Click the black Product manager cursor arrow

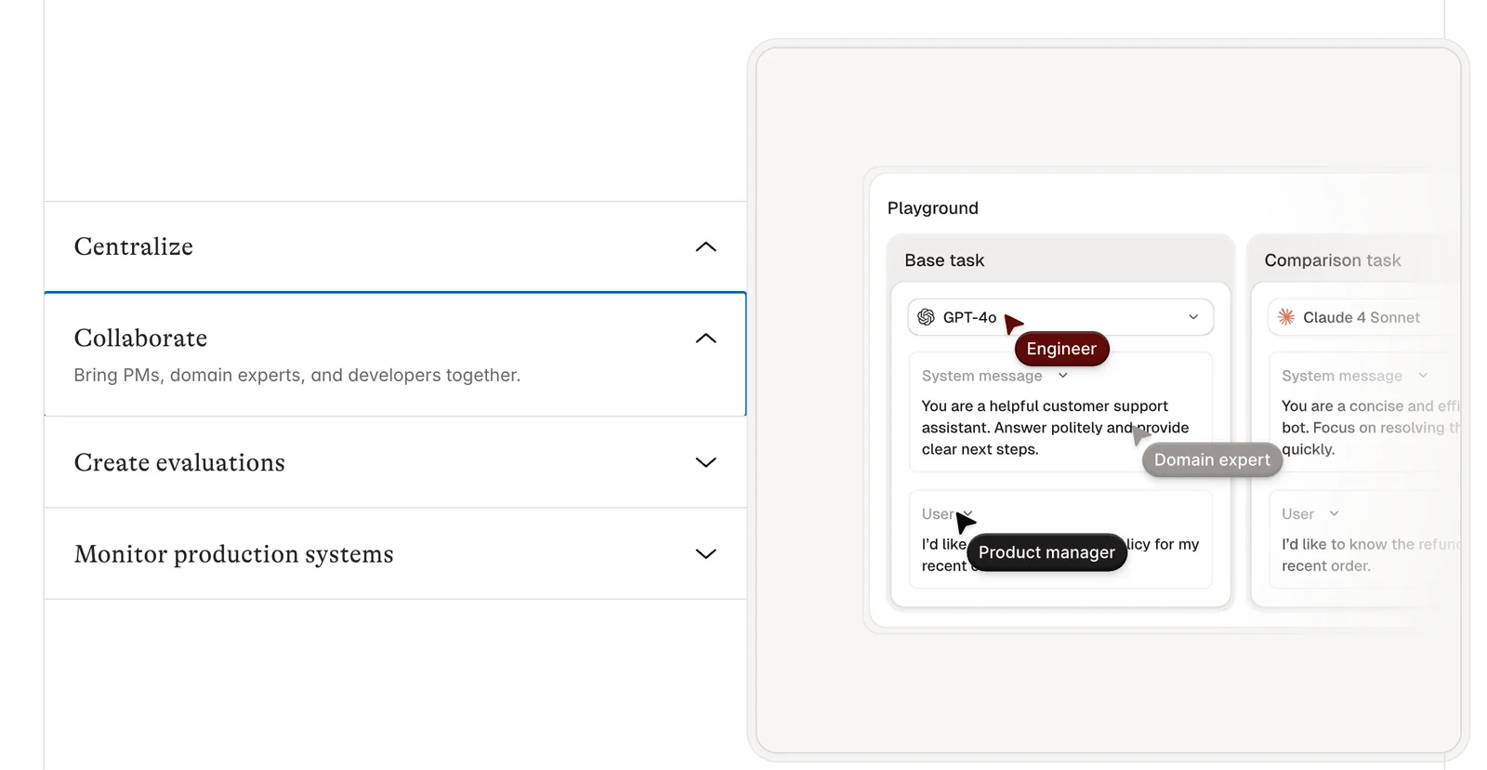click(x=965, y=522)
